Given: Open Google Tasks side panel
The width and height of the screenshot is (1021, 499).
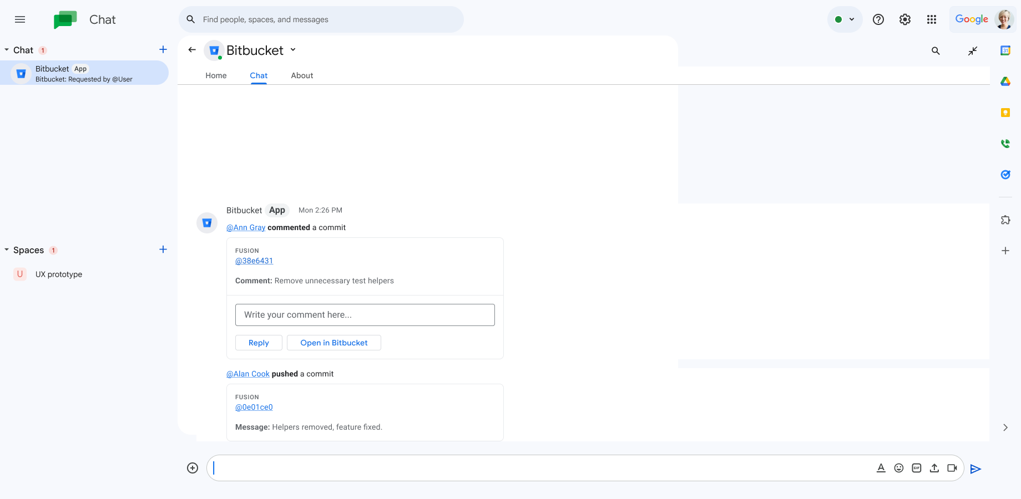Looking at the screenshot, I should [x=1005, y=175].
